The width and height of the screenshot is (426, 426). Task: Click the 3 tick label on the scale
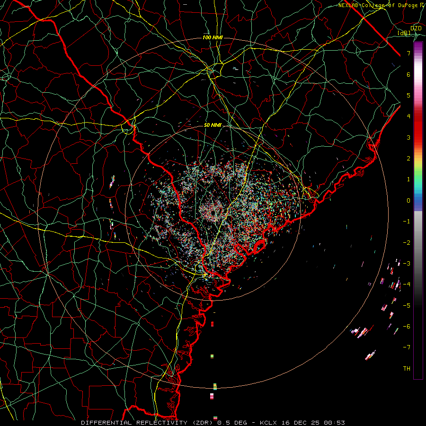point(408,137)
